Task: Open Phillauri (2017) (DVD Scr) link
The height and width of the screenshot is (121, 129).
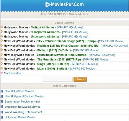Action: (54, 50)
